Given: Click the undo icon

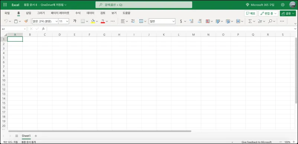Looking at the screenshot, I should pyautogui.click(x=6, y=21).
